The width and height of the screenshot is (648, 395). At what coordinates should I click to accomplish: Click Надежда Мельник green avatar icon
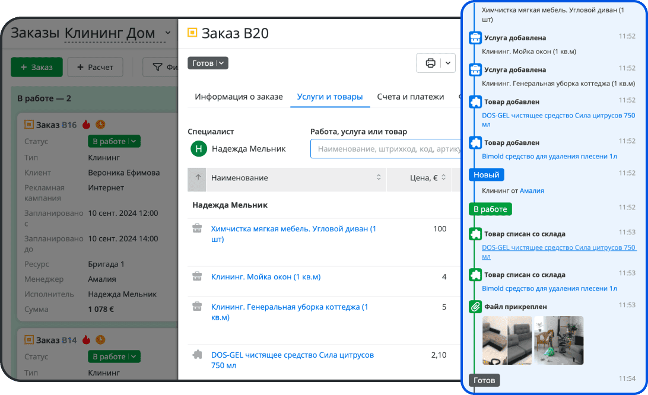point(198,149)
